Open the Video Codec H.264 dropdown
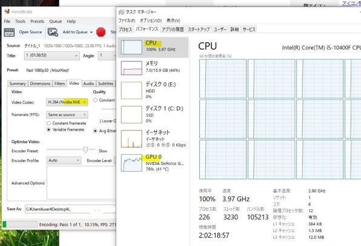The image size is (361, 246). [x=67, y=102]
